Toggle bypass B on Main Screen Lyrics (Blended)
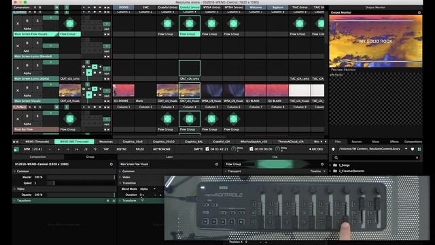 (27, 43)
